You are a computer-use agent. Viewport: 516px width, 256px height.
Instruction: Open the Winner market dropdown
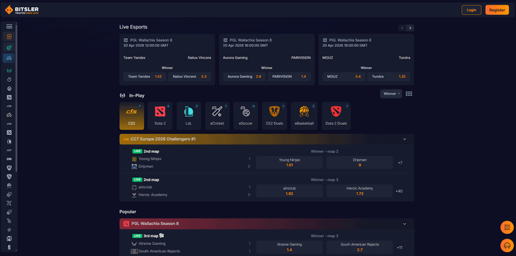point(391,94)
